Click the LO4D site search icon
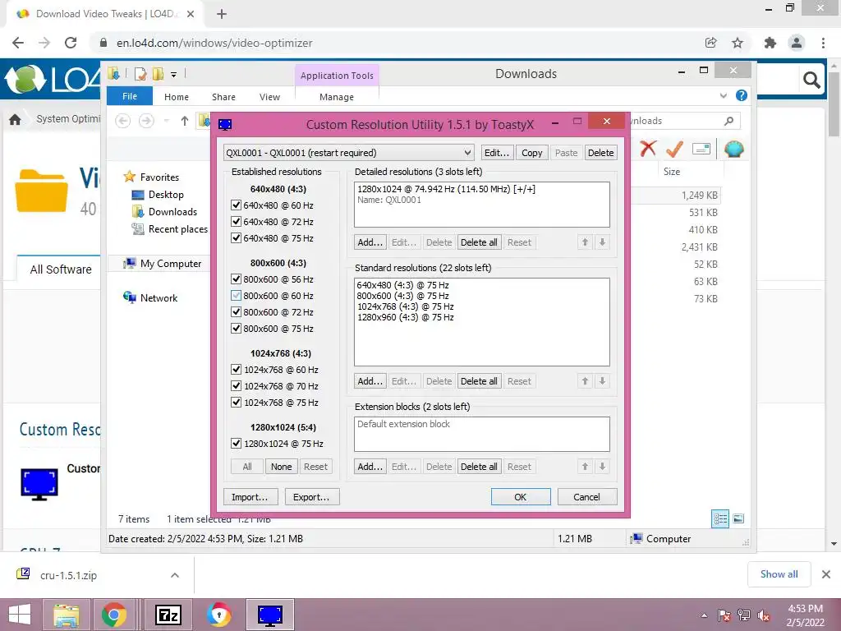The image size is (841, 631). pos(811,81)
